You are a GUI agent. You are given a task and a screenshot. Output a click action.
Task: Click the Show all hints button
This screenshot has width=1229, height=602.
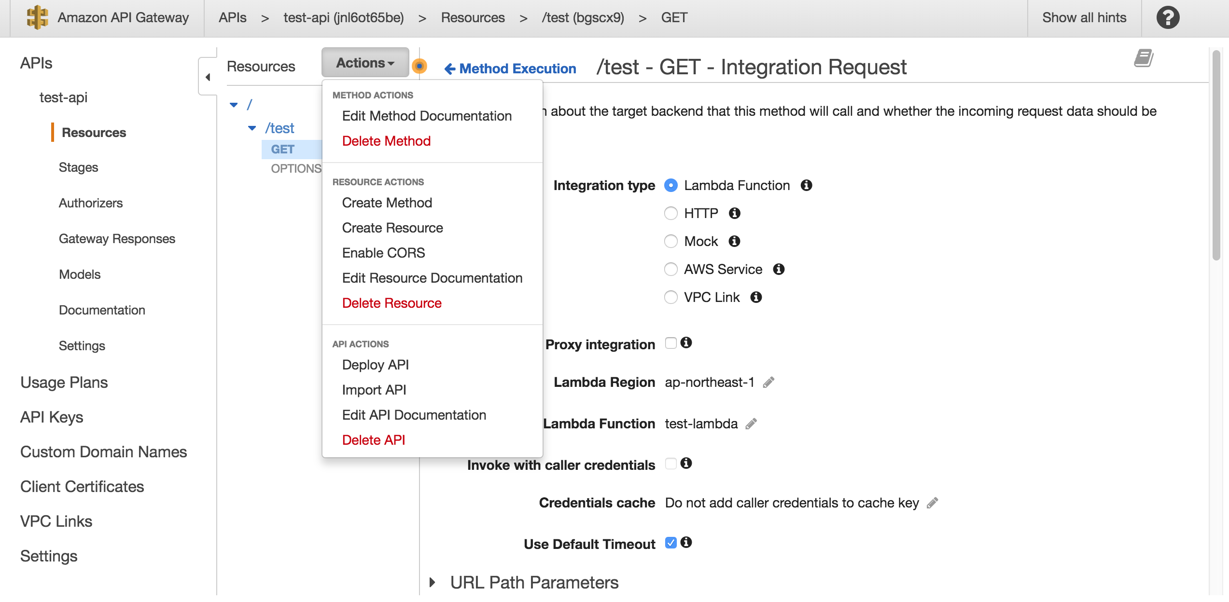click(x=1084, y=17)
